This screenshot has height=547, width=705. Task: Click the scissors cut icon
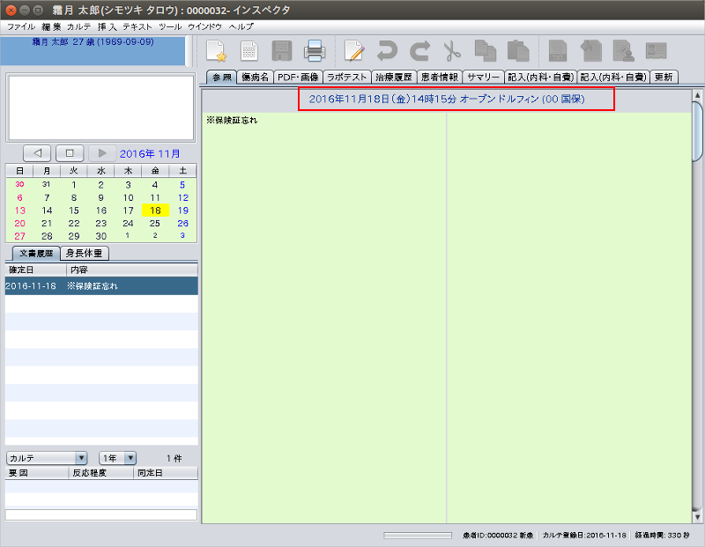452,51
